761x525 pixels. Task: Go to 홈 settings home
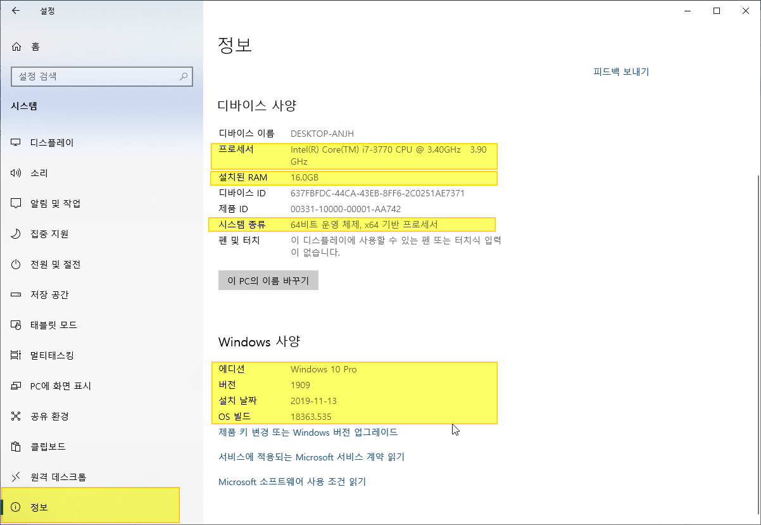101,46
